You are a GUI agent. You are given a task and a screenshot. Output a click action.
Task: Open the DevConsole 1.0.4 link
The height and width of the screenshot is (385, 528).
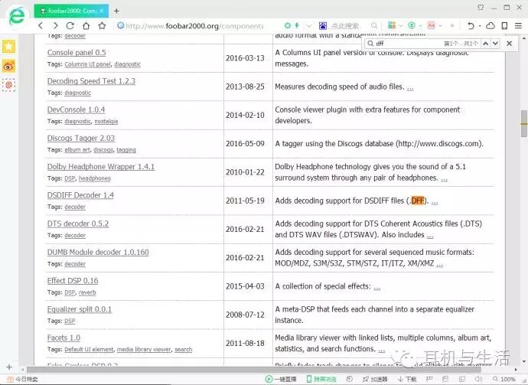coord(76,109)
